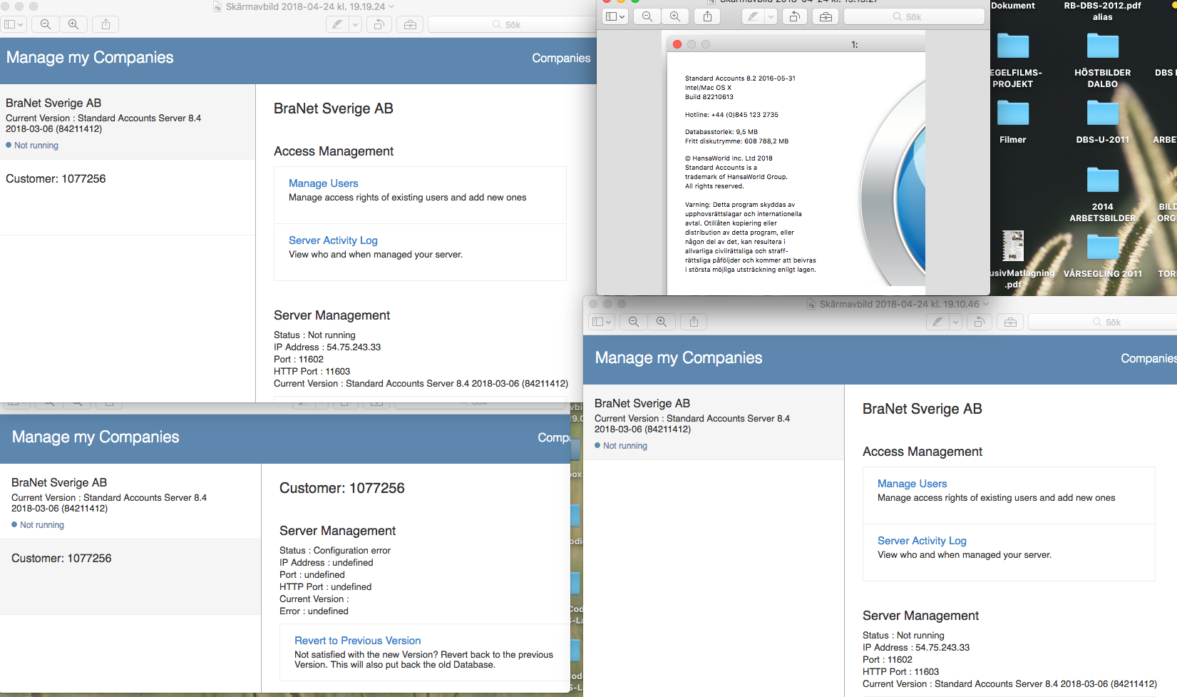Focus the Sök field in 19.10.46 window
The height and width of the screenshot is (697, 1177).
(x=1103, y=322)
